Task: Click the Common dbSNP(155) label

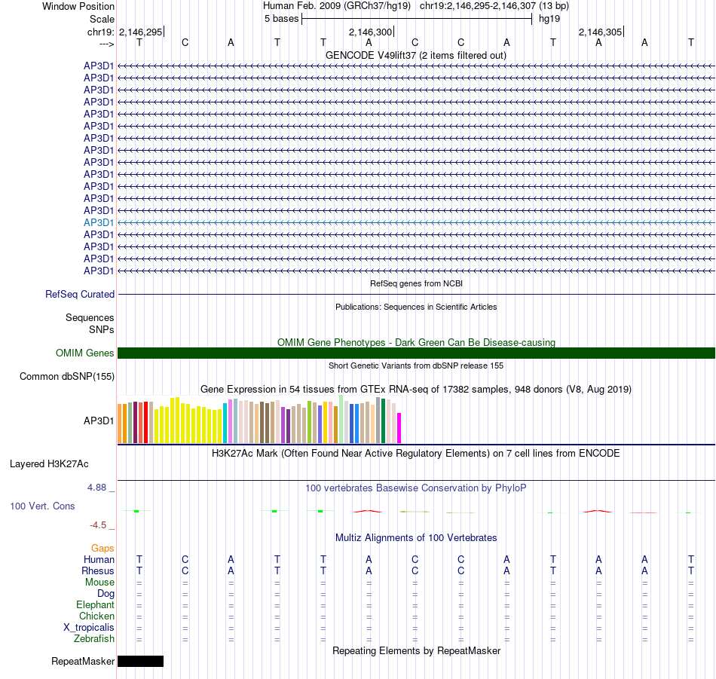Action: tap(66, 376)
